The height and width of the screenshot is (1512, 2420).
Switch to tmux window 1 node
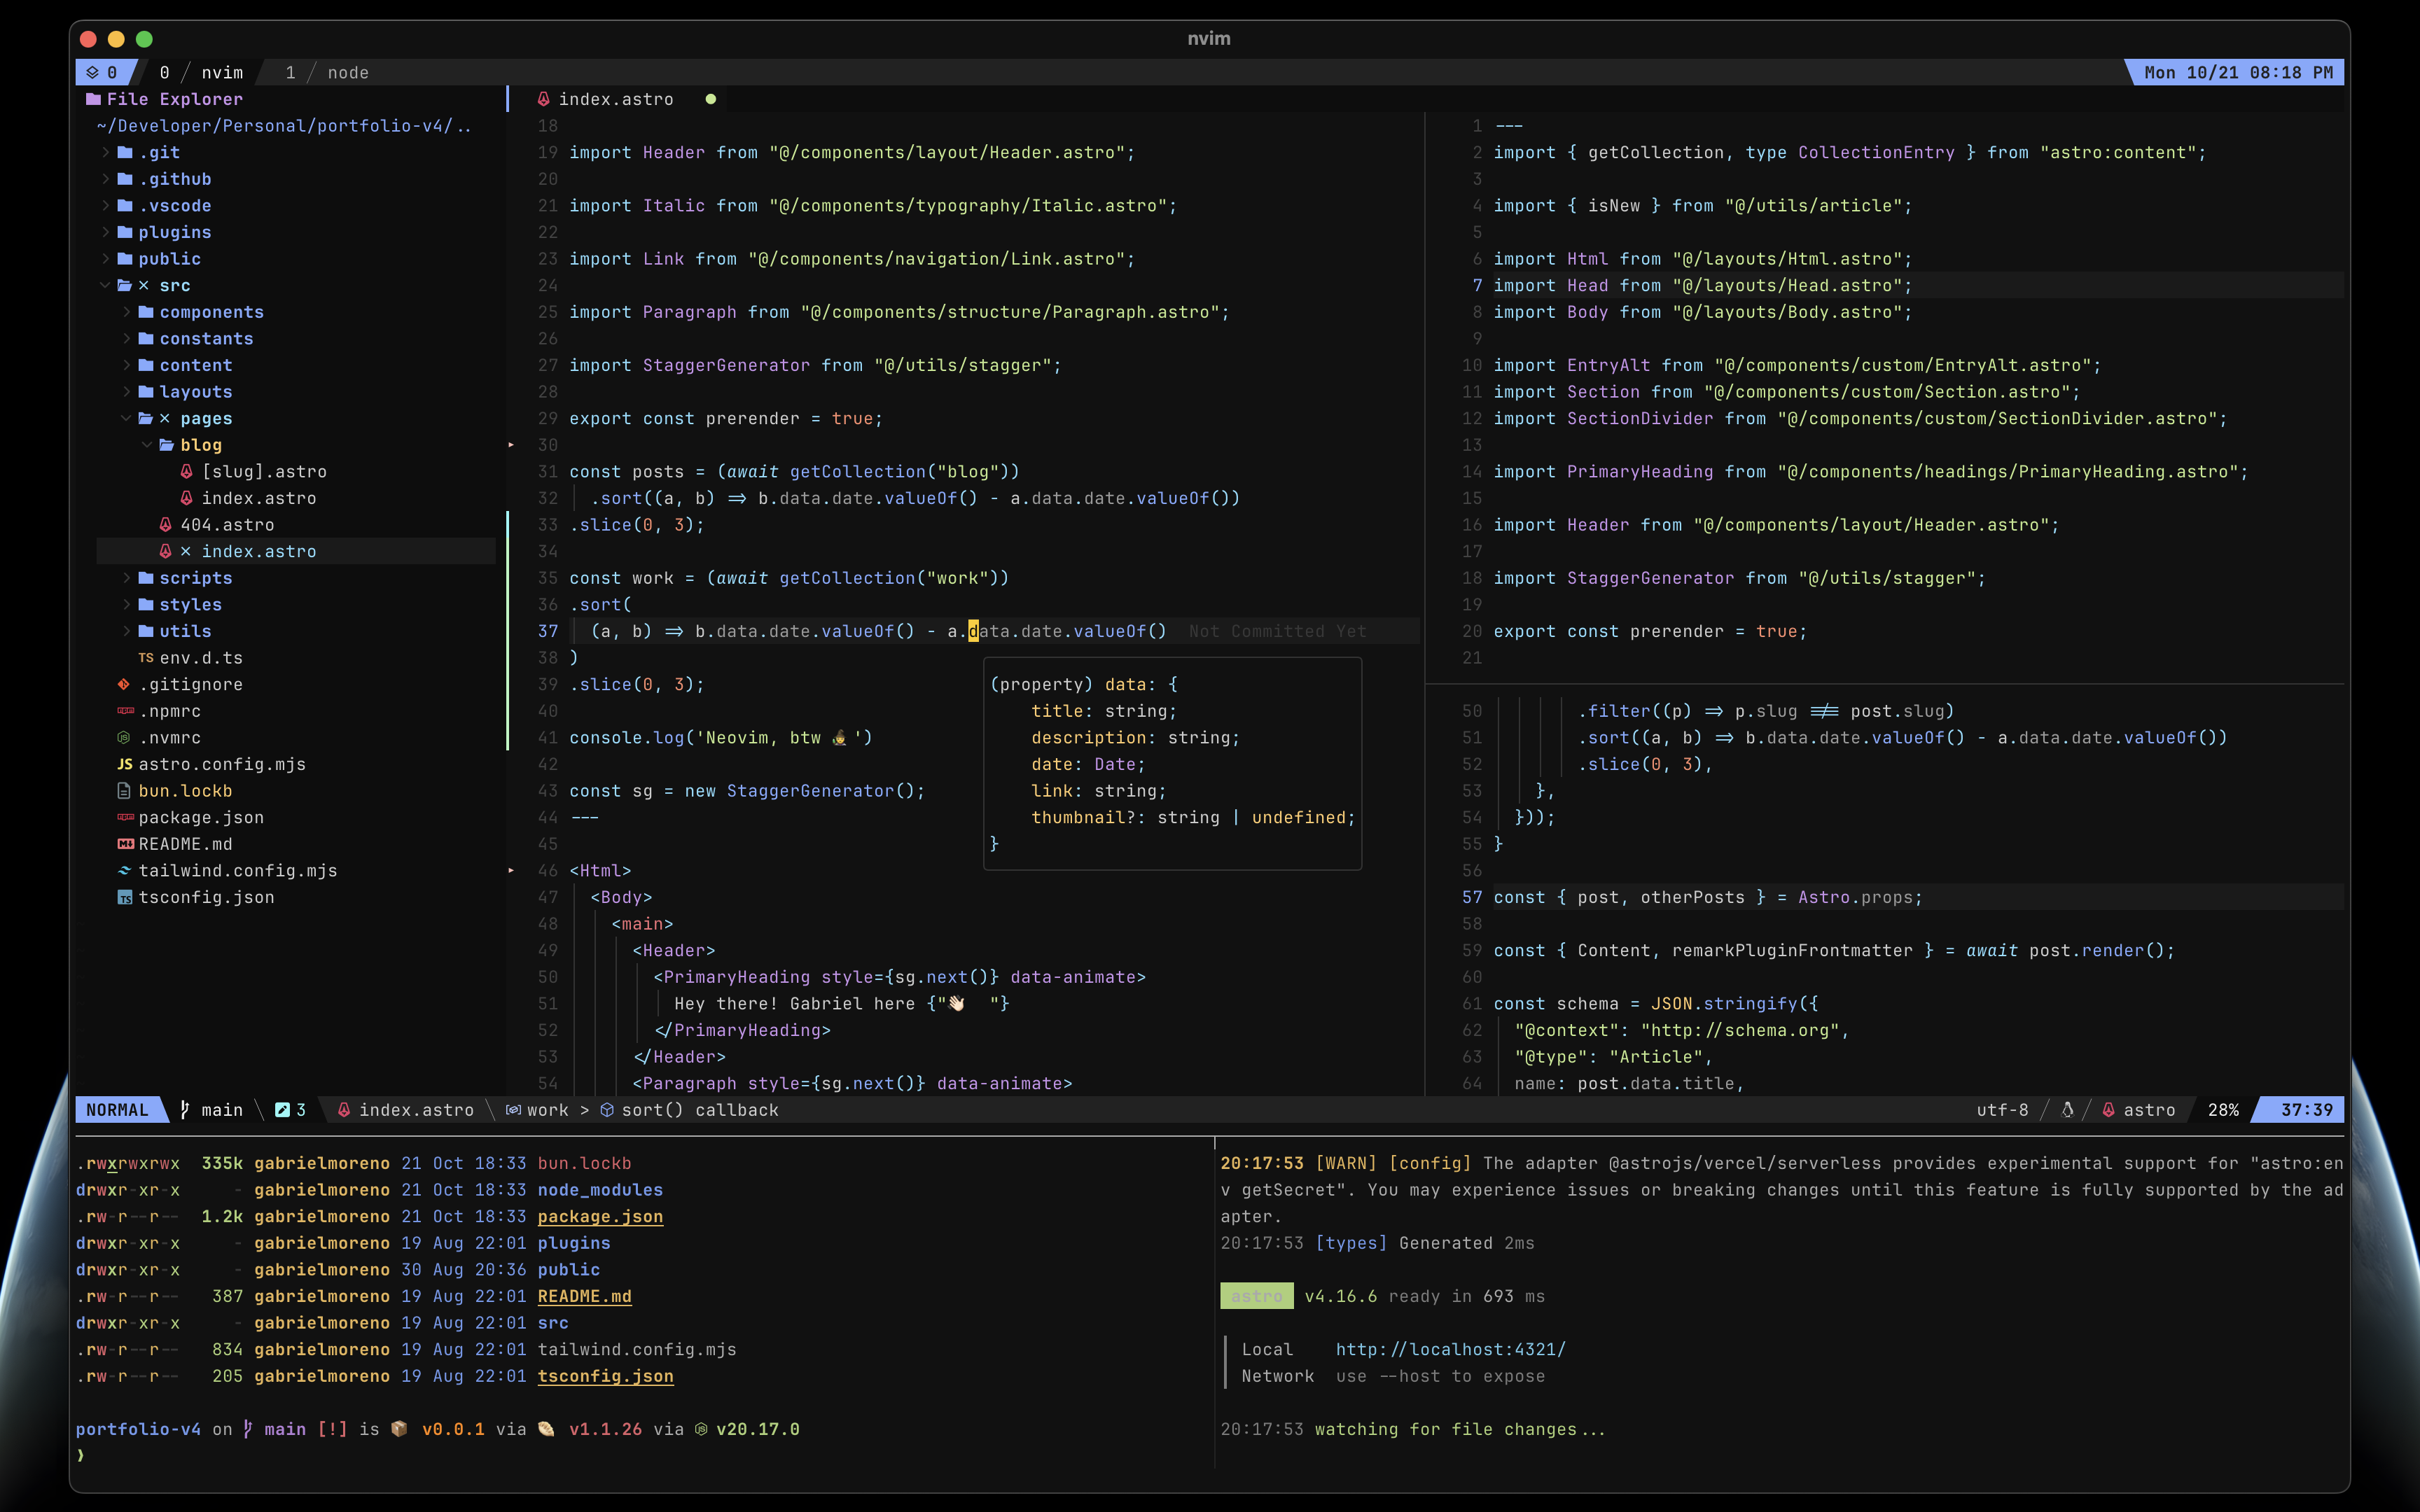tap(327, 72)
